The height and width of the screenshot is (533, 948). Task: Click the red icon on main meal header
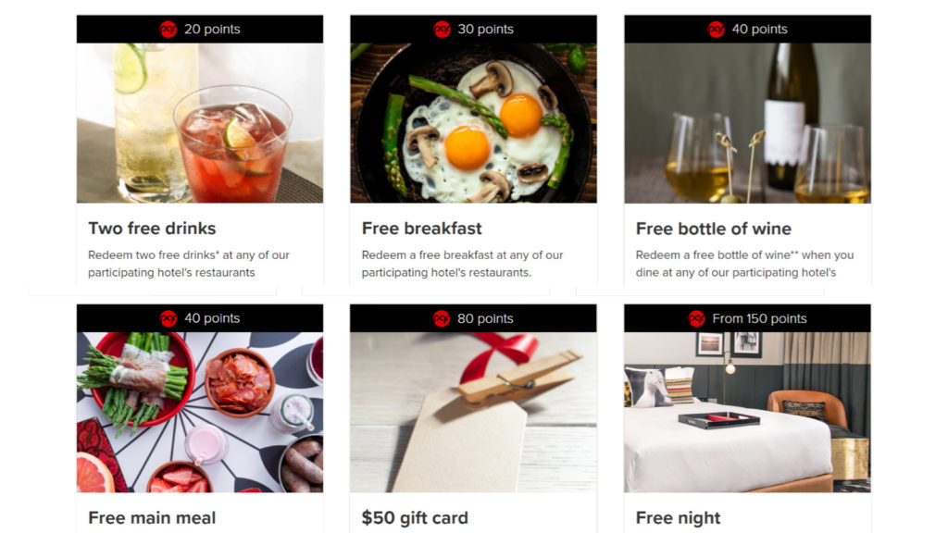click(168, 318)
